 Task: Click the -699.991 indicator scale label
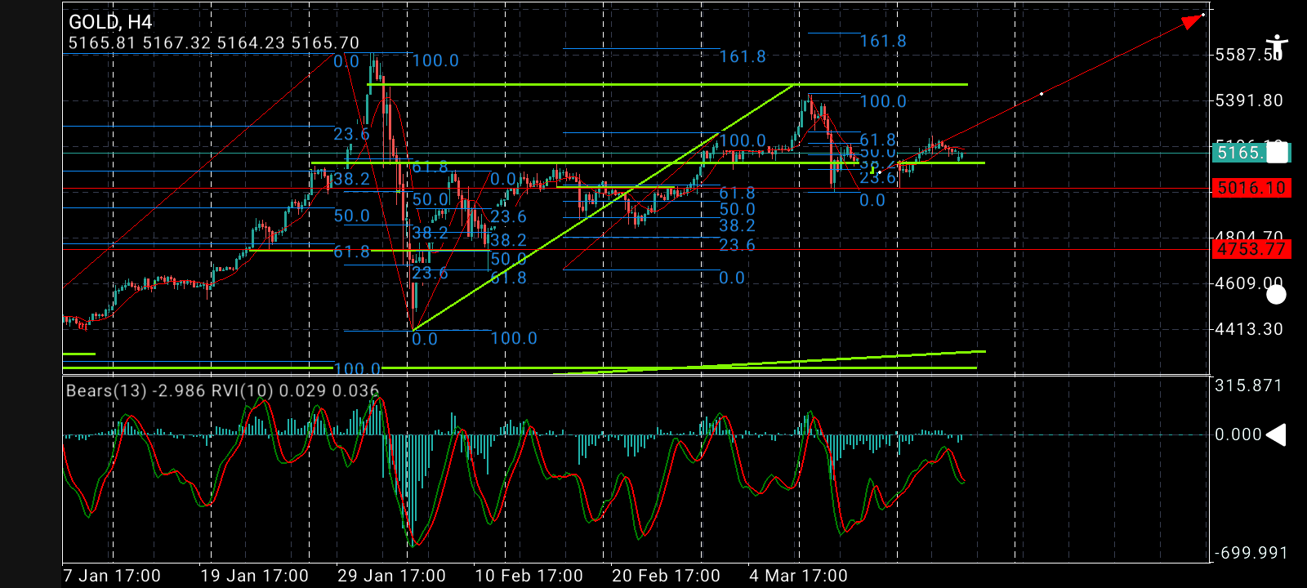(x=1251, y=553)
